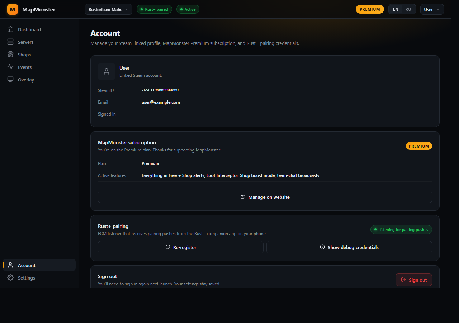Navigate to Shops
The image size is (459, 323).
(x=39, y=55)
